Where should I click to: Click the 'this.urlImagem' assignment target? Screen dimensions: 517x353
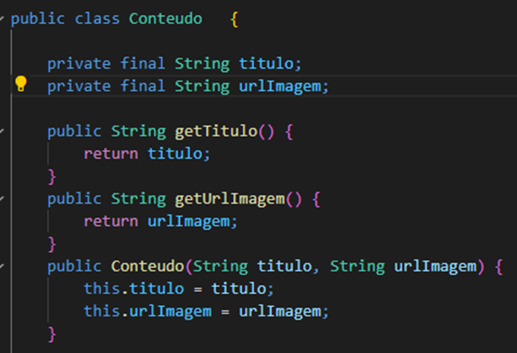[x=148, y=311]
